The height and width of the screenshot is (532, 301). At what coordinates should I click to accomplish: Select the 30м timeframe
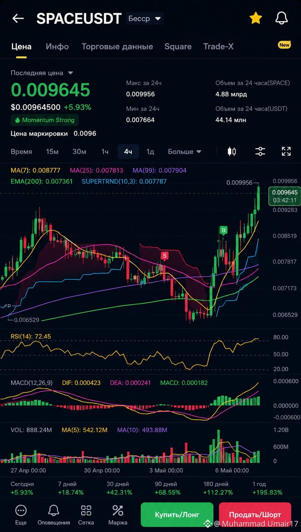79,152
